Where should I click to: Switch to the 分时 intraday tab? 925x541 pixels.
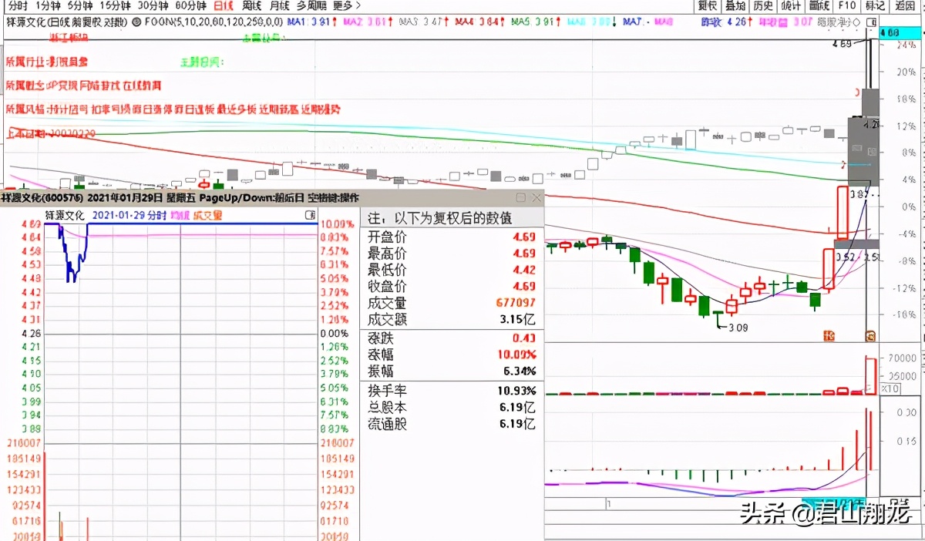[x=18, y=6]
